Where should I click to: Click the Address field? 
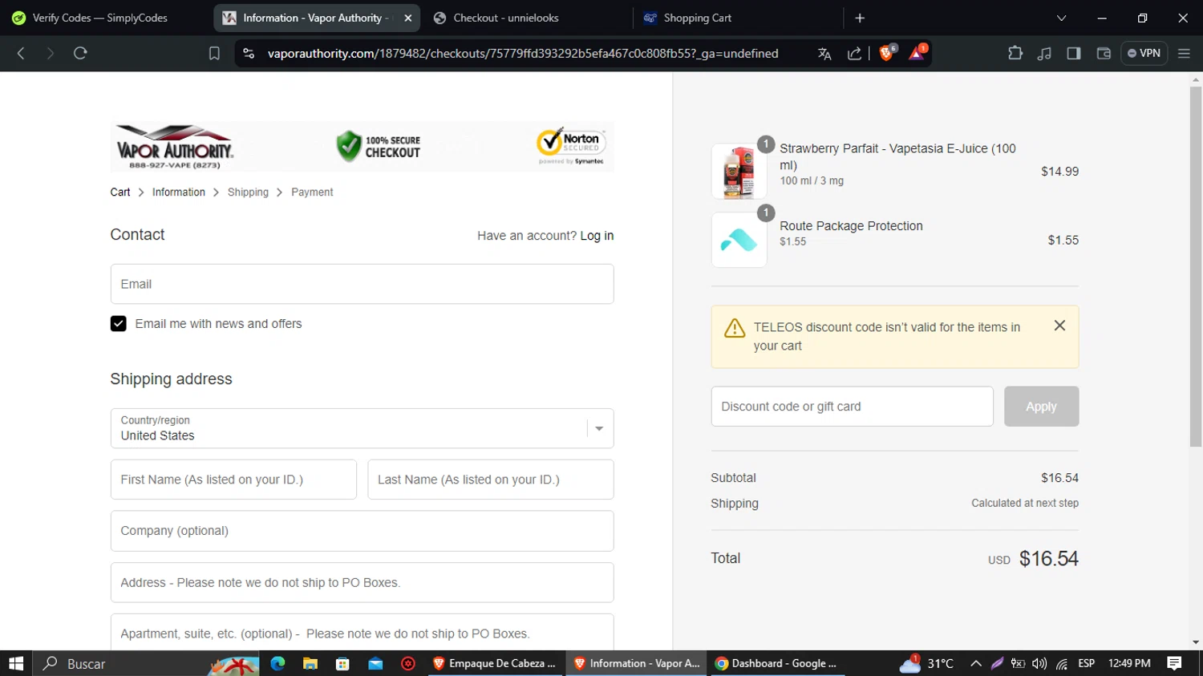tap(363, 582)
